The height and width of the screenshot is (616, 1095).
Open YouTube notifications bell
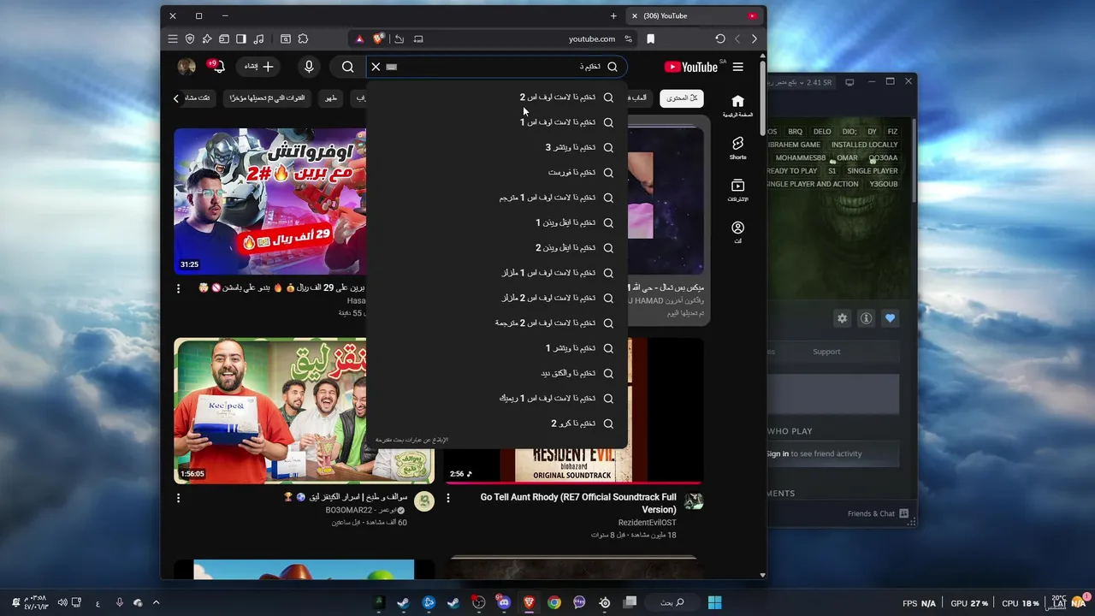pos(216,67)
